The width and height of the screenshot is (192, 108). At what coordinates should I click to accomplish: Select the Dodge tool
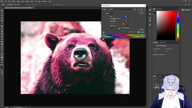pyautogui.click(x=2, y=44)
